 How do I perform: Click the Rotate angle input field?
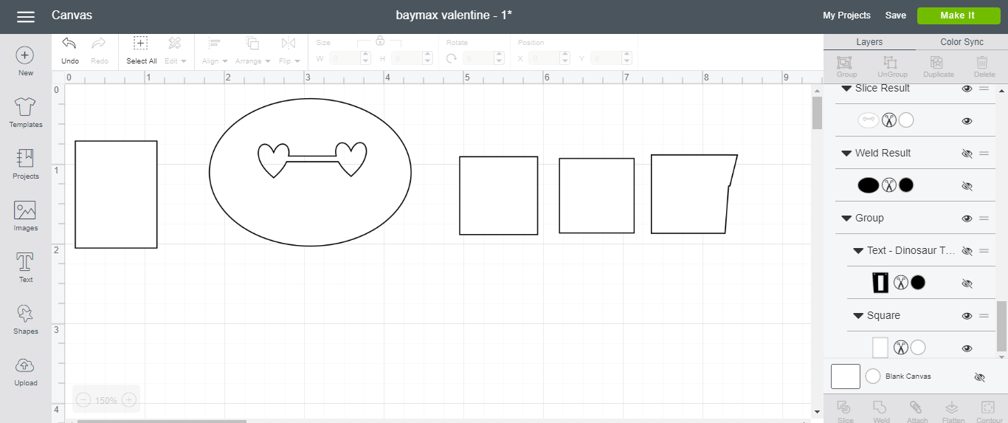(x=483, y=58)
